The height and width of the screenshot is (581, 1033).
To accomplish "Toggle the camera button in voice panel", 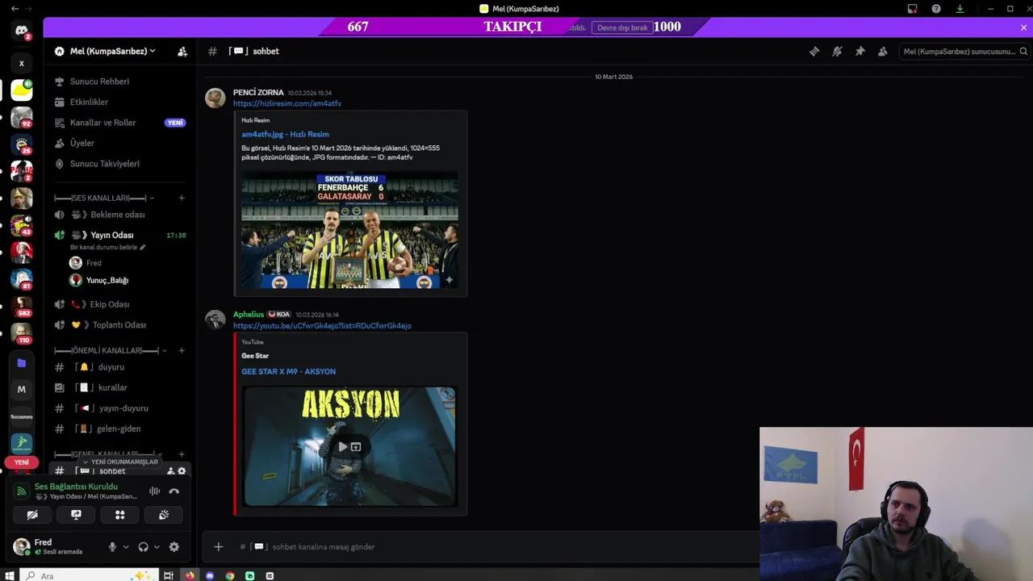I will (32, 515).
